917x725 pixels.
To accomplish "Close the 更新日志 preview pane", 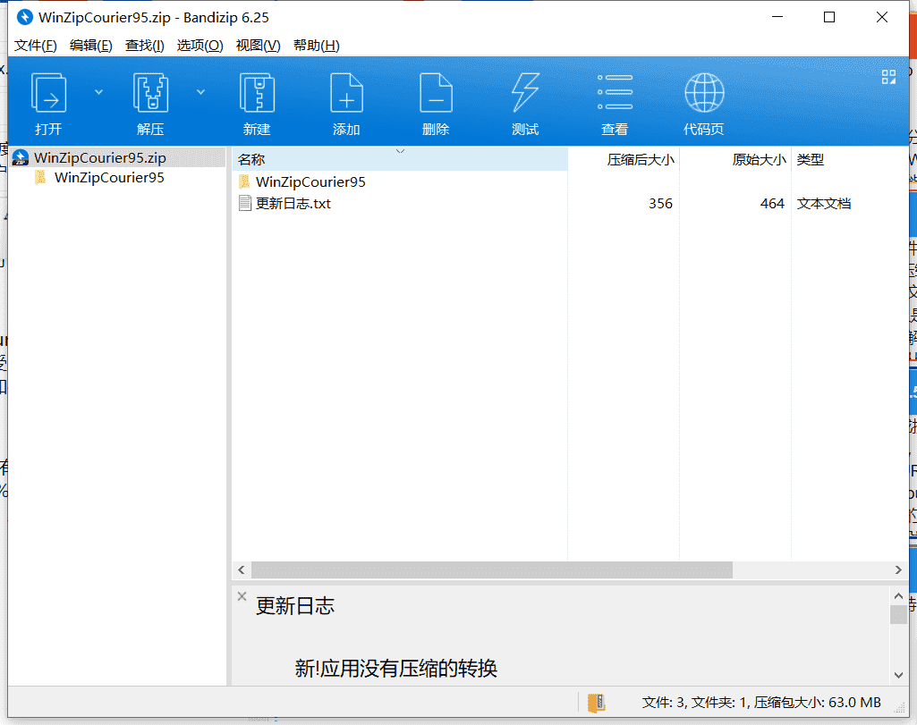I will coord(242,596).
